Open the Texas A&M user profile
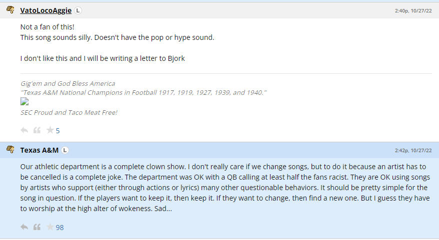 pos(39,150)
